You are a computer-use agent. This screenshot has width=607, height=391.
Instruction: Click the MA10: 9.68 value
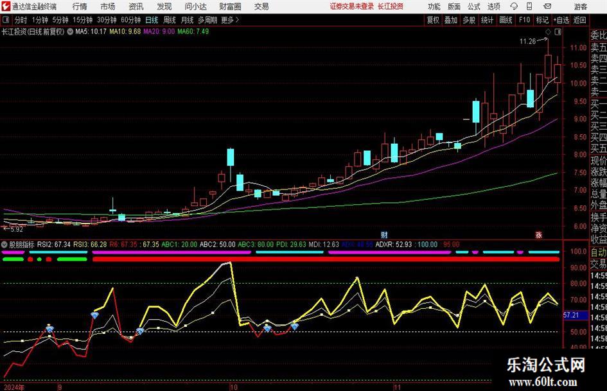pos(125,31)
